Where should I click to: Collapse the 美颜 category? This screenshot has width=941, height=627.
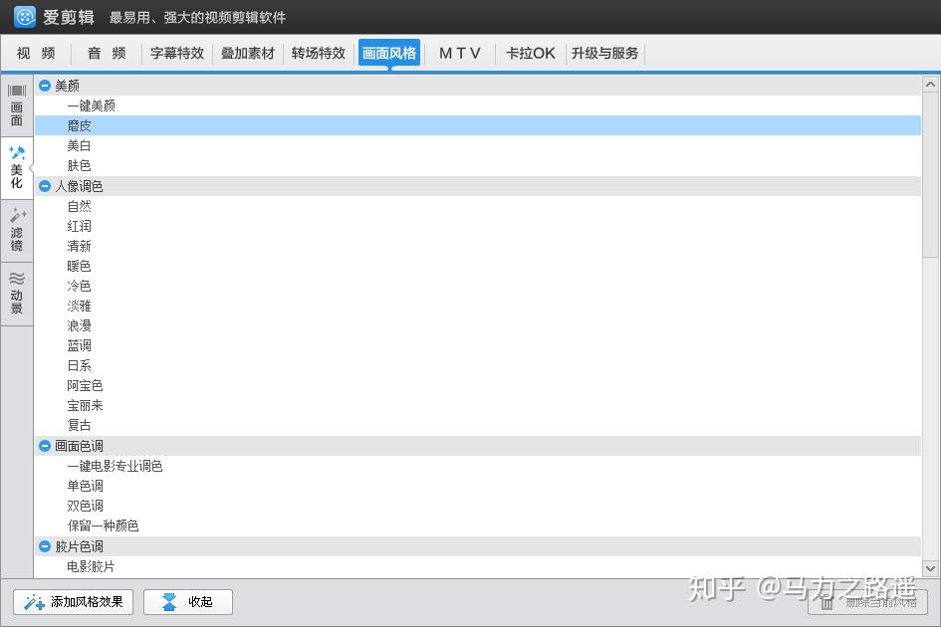coord(46,85)
